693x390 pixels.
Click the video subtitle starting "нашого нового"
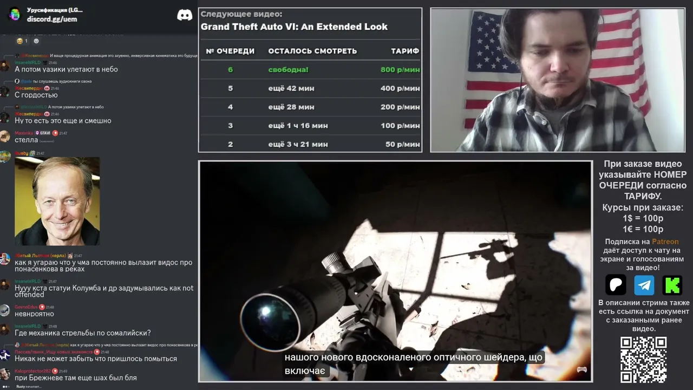tap(414, 364)
